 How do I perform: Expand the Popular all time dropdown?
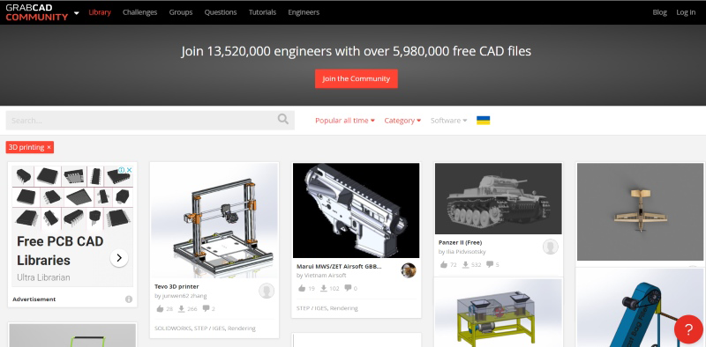click(345, 121)
